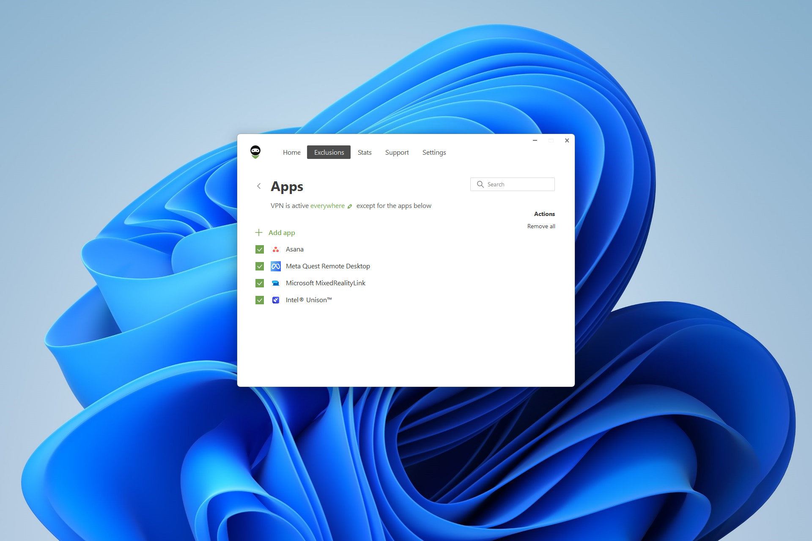Switch to the Home tab

pos(291,152)
